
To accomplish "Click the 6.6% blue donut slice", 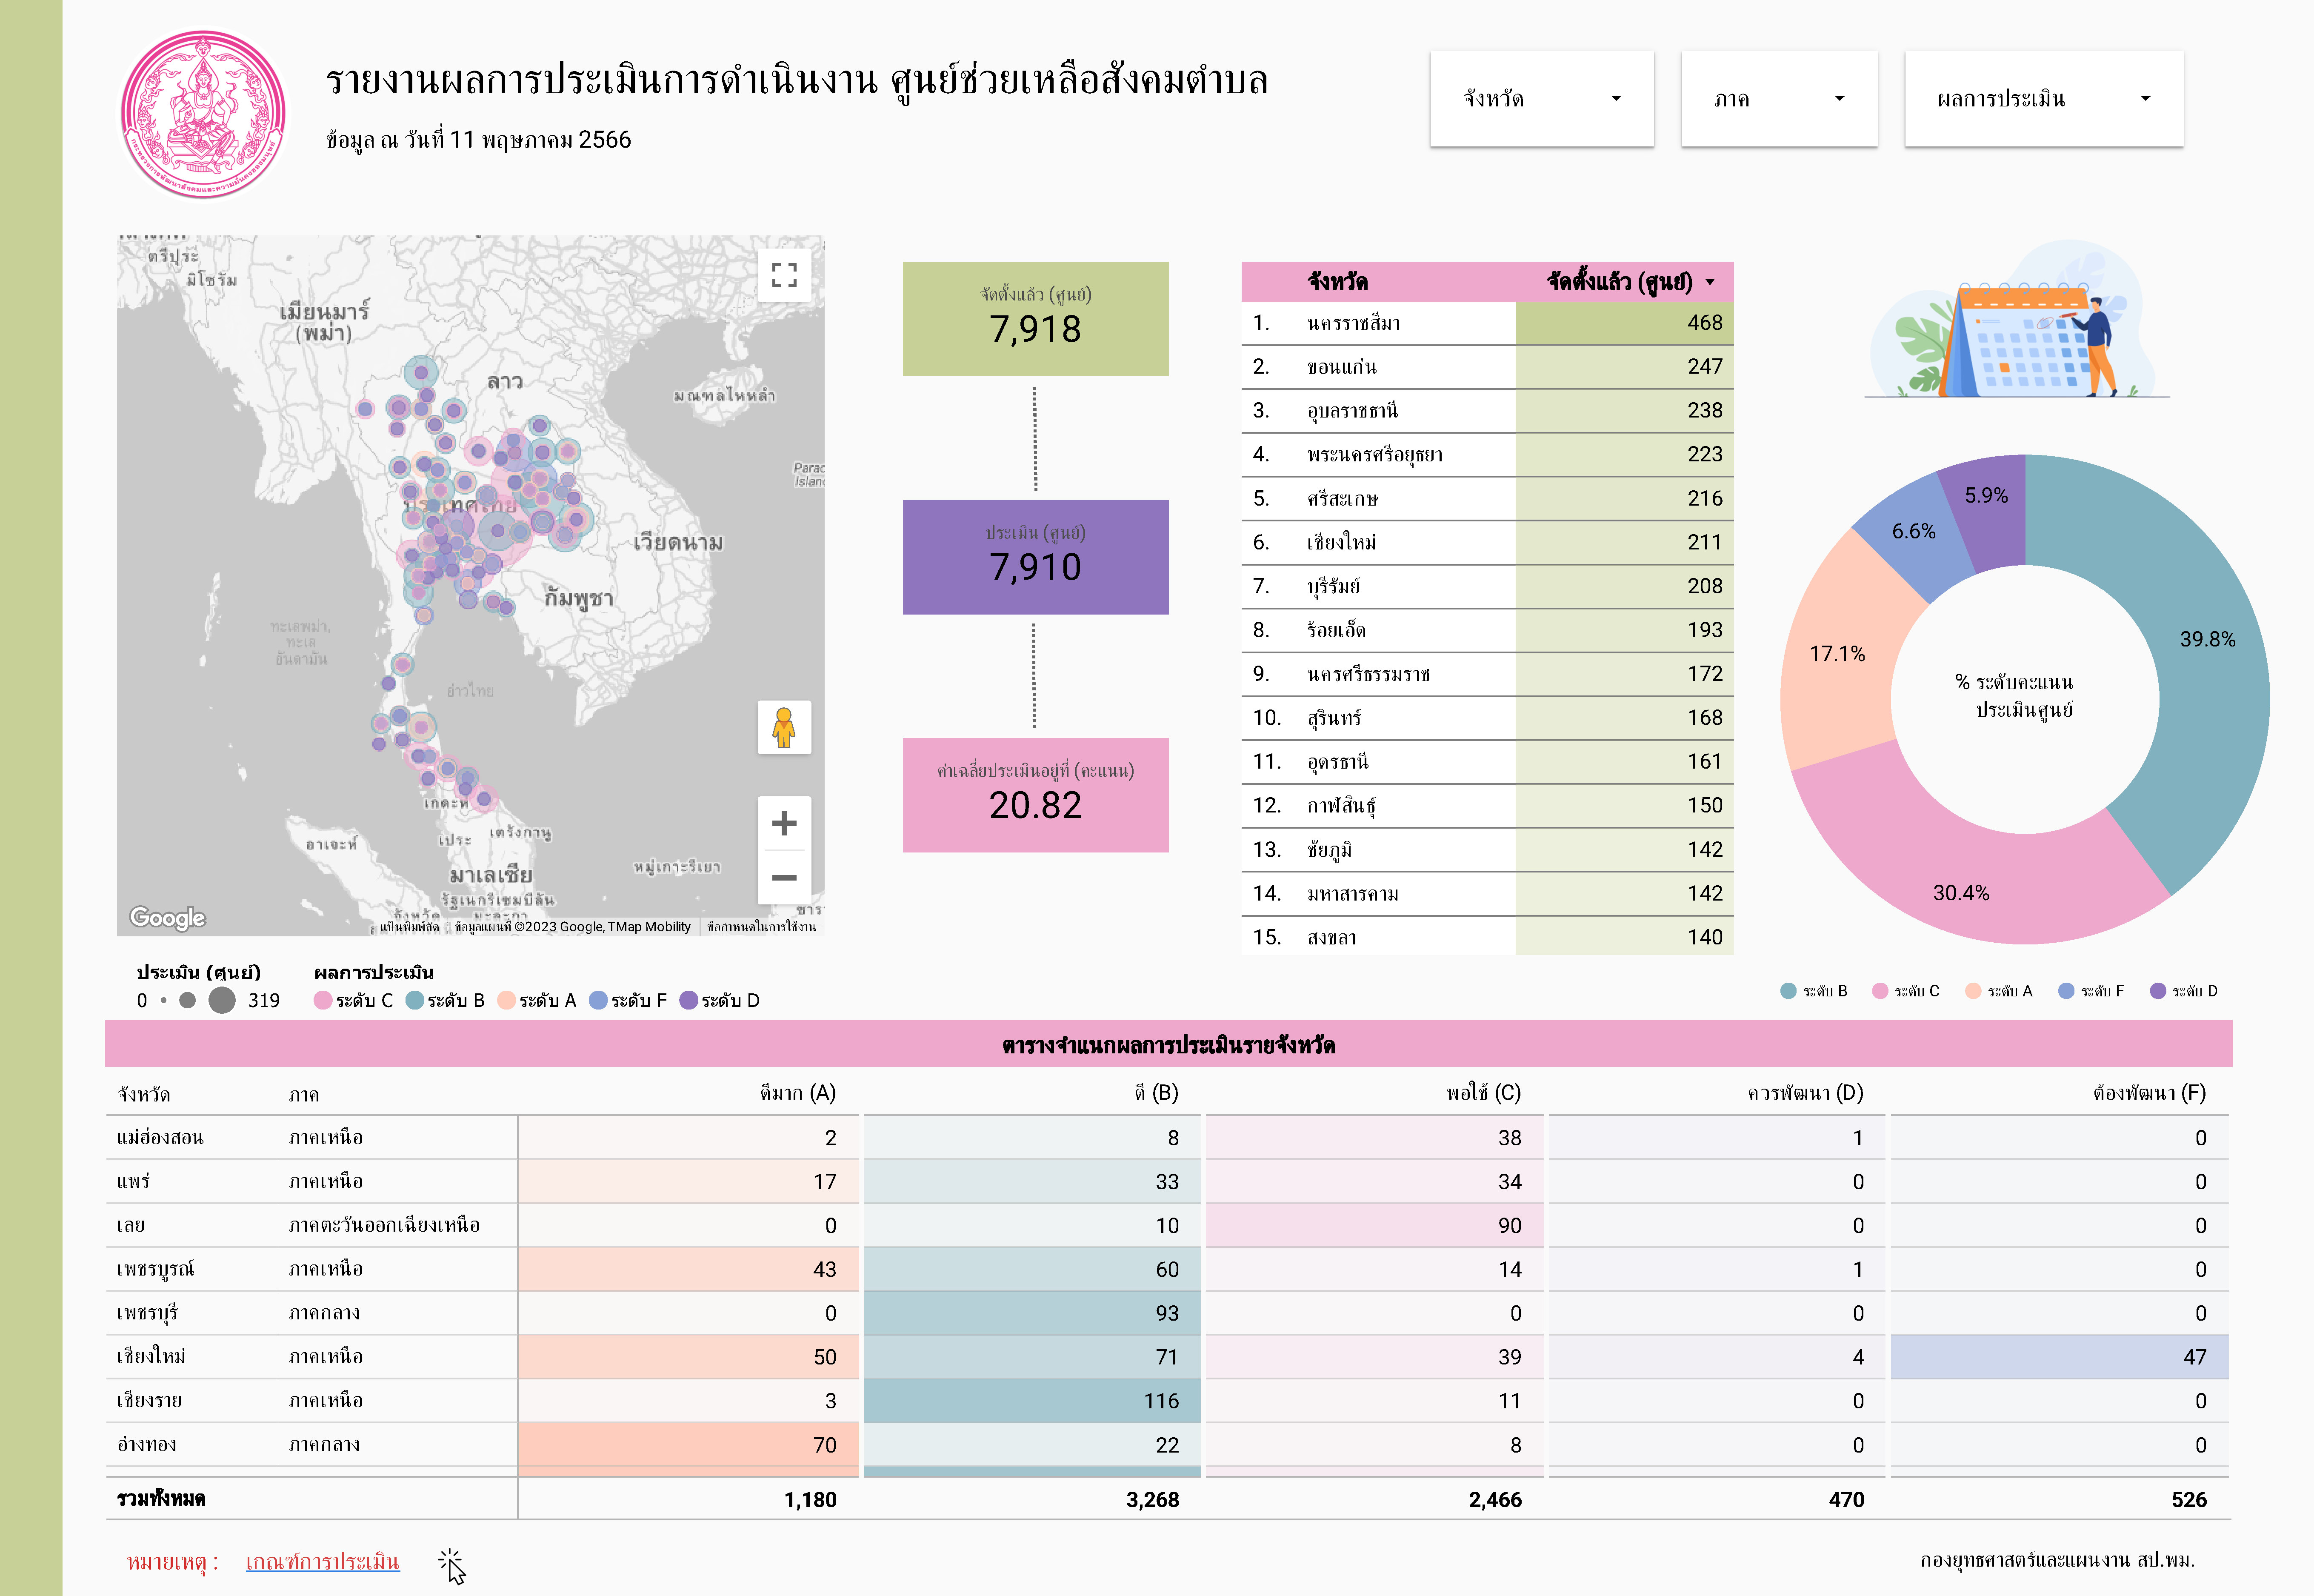I will pos(1913,532).
